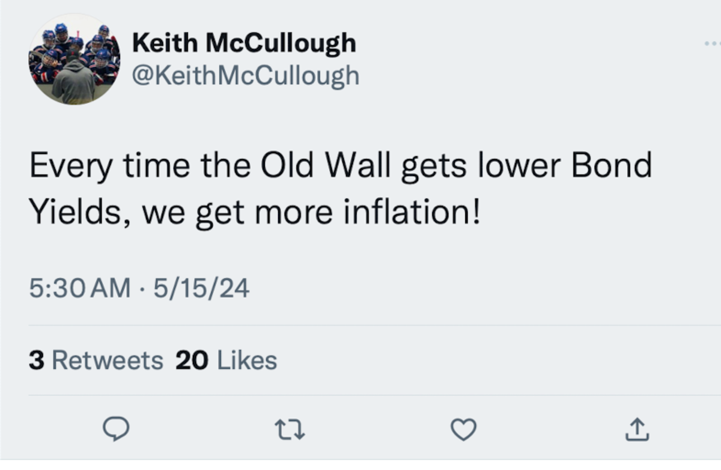The height and width of the screenshot is (470, 721).
Task: Retweet this post using the arrows icon
Action: click(290, 429)
